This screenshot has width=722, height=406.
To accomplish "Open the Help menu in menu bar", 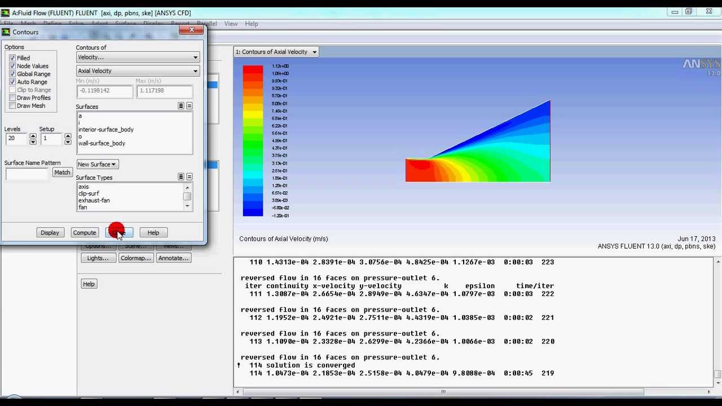I will pos(252,24).
